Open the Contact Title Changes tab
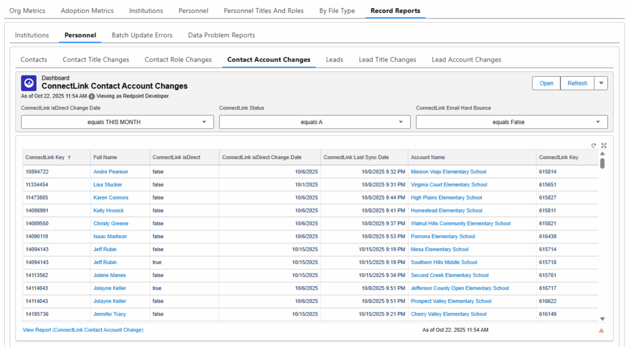Viewport: 630px width, 347px height. [96, 60]
